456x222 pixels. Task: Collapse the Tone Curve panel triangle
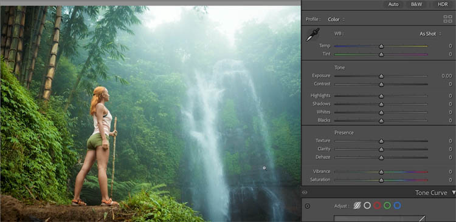[454, 193]
